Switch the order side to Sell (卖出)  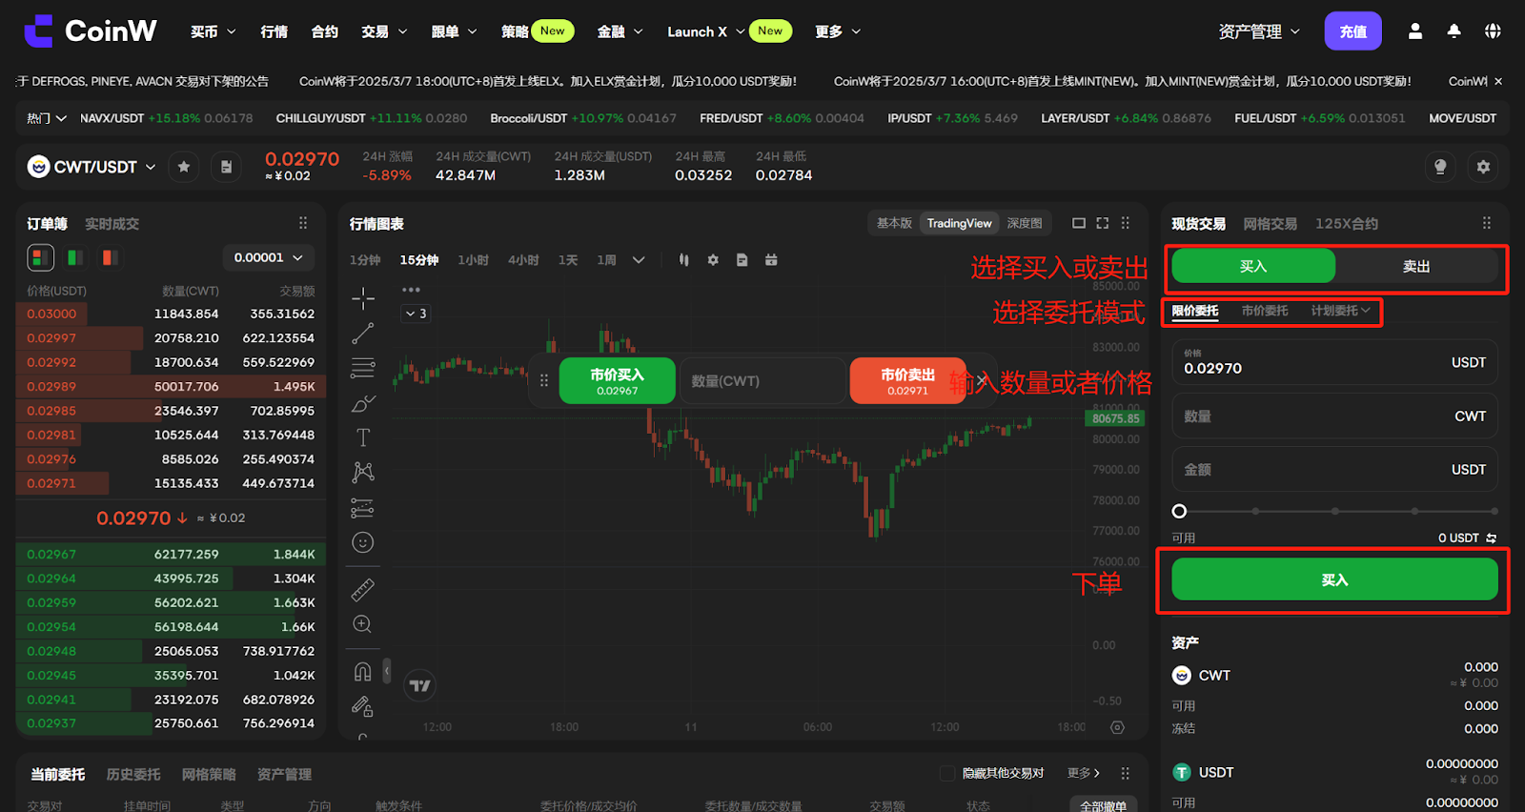point(1416,266)
